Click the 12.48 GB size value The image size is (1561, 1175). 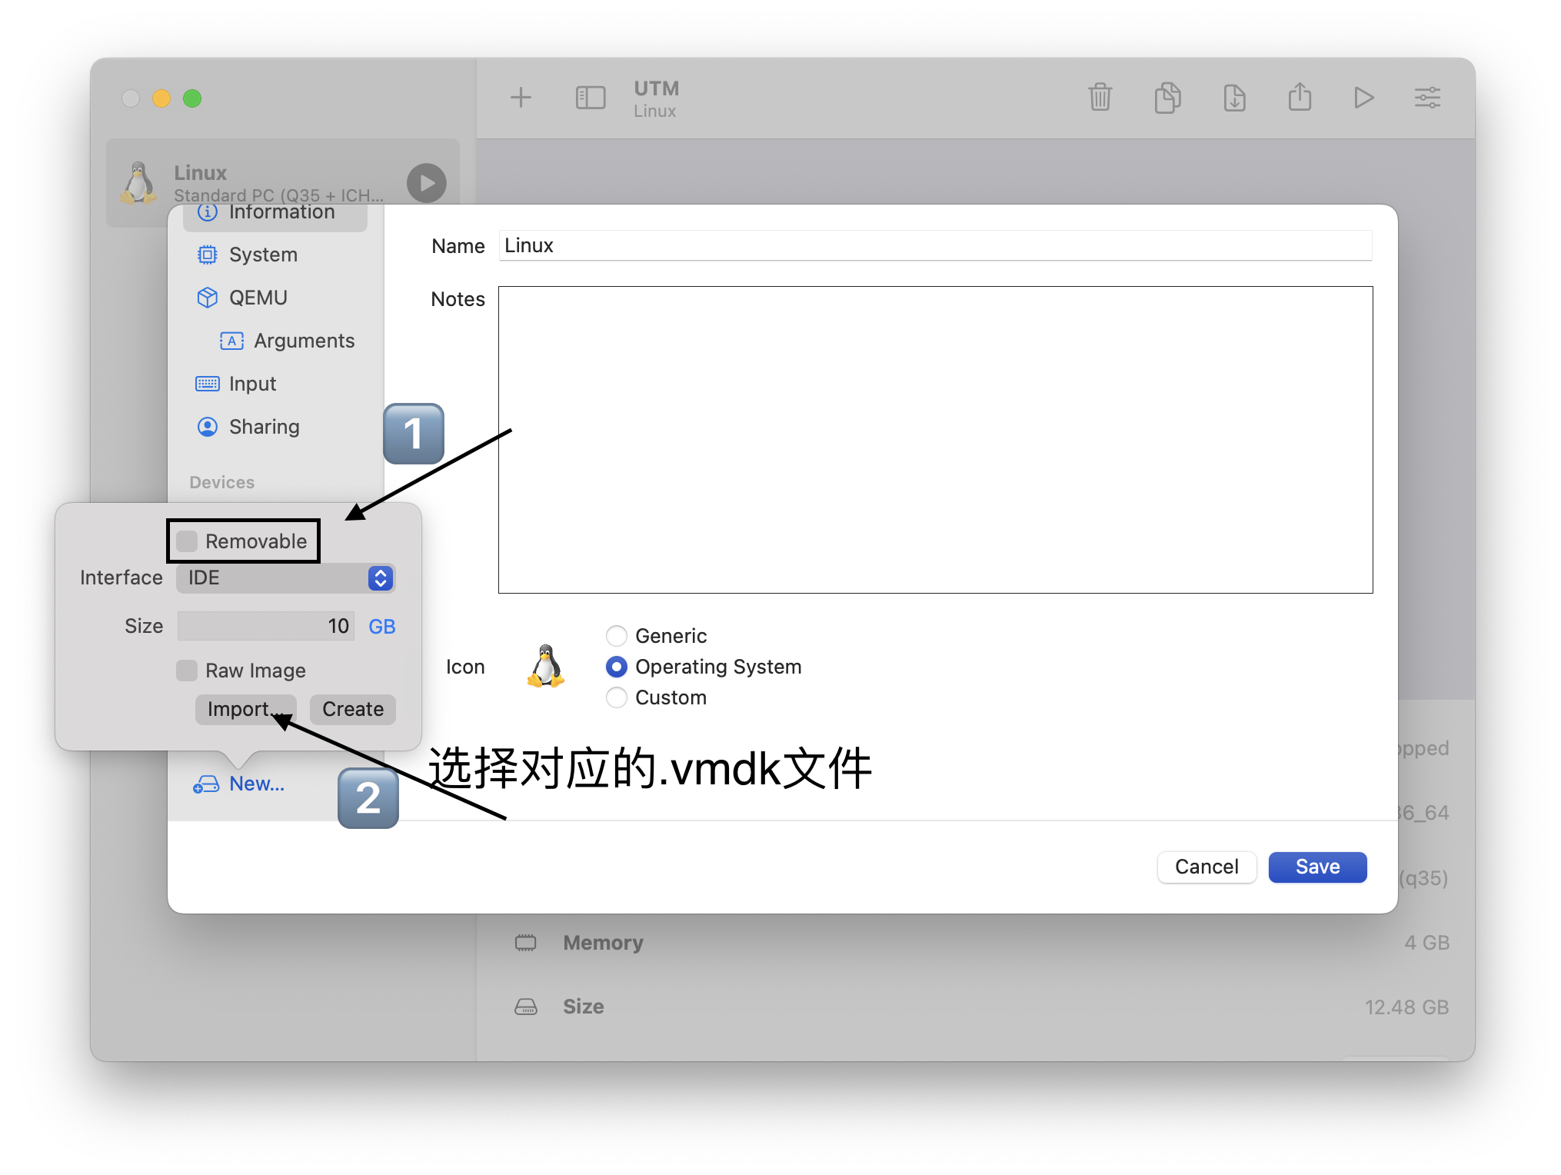coord(1406,1007)
